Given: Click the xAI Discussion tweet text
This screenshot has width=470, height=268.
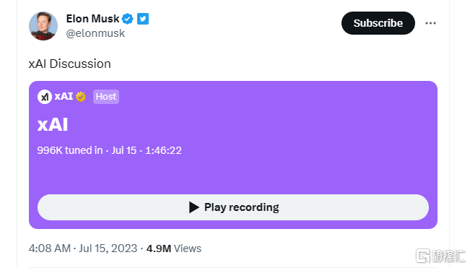Looking at the screenshot, I should point(70,64).
